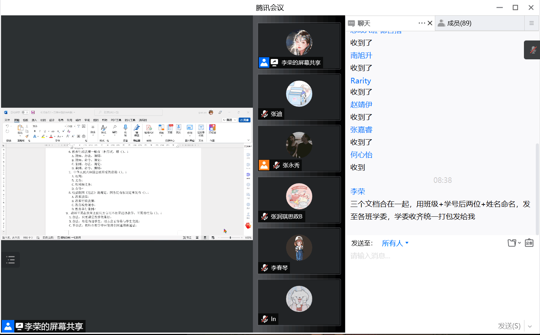540x335 pixels.
Task: Expand the arrow next to 发送(S)
Action: pyautogui.click(x=530, y=326)
